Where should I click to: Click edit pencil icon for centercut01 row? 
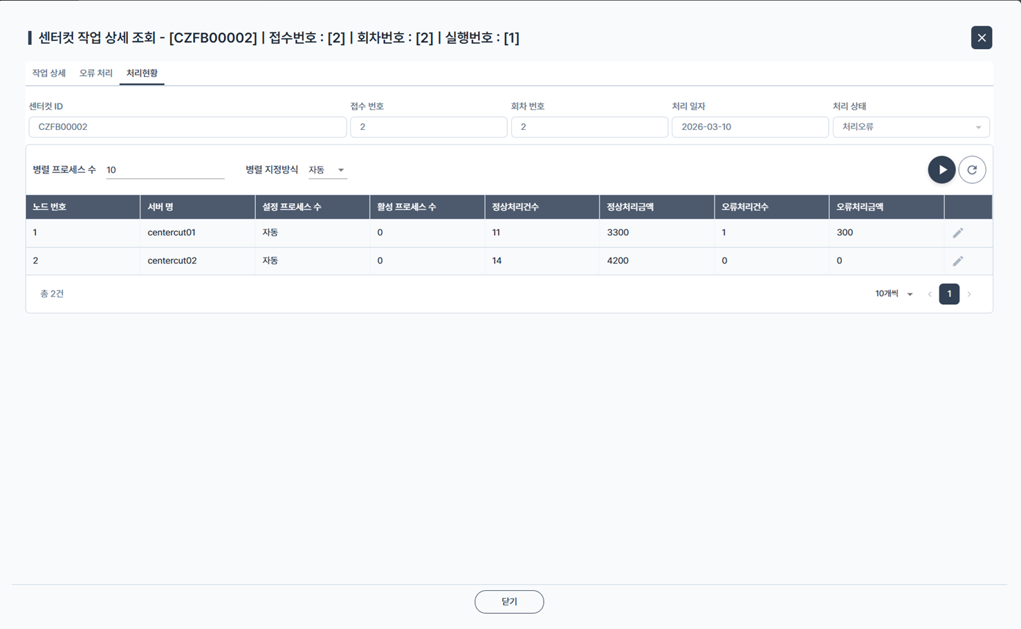coord(958,233)
